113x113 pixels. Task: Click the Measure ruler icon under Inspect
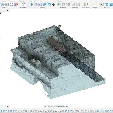[95, 4]
